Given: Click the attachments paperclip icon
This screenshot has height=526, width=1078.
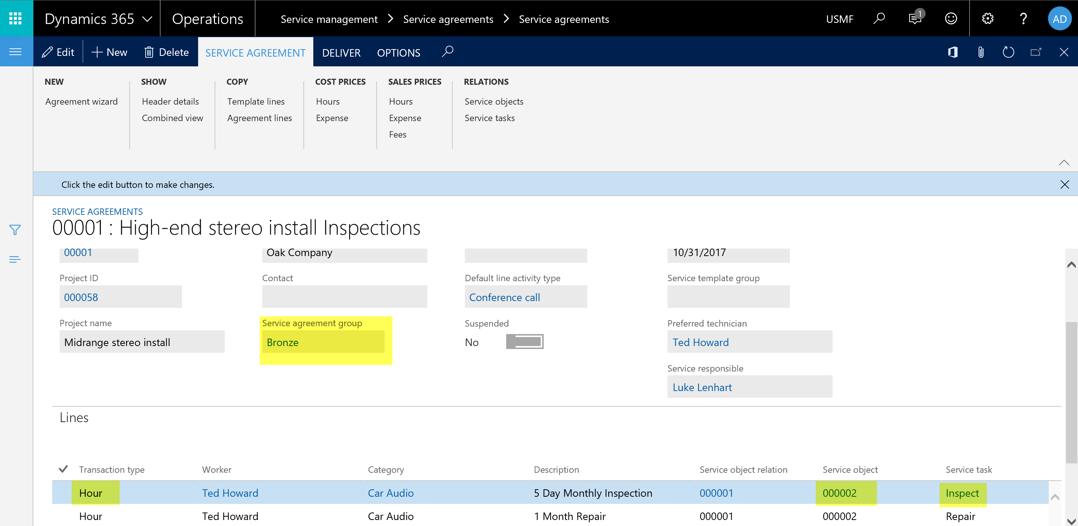Looking at the screenshot, I should coord(981,52).
